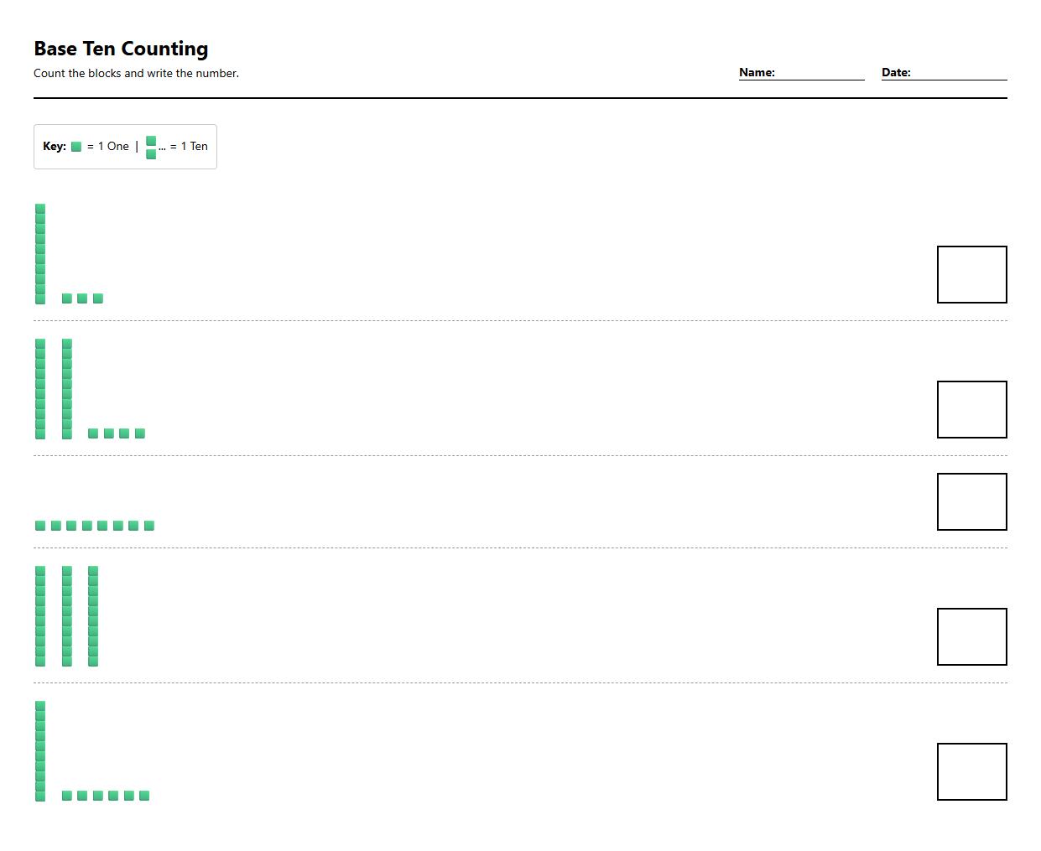Click the ten rod in the first row
The width and height of the screenshot is (1041, 851).
pos(40,254)
